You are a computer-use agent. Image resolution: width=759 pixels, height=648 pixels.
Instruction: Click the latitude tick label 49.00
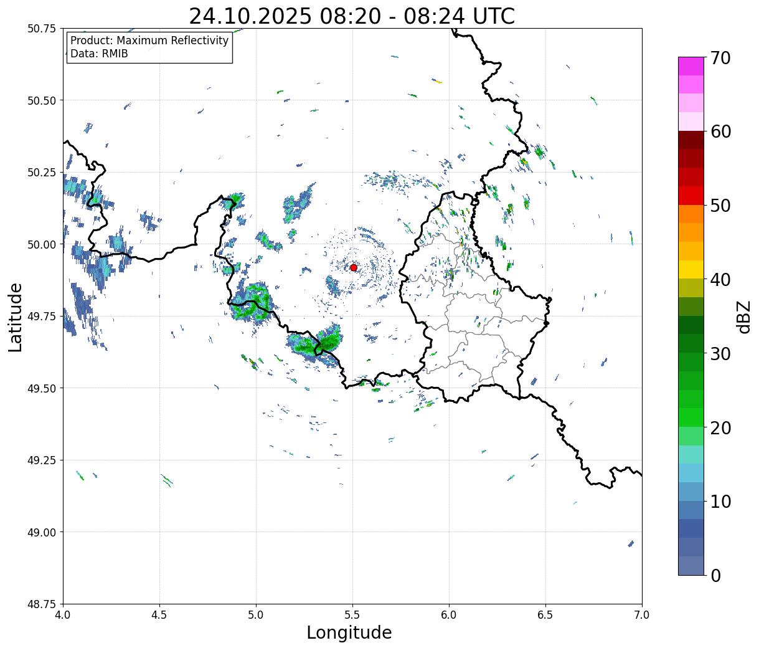tap(42, 532)
